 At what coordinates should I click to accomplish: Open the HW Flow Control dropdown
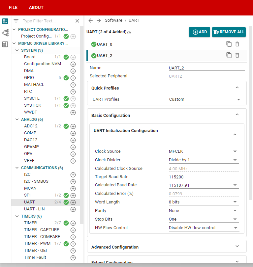click(204, 228)
